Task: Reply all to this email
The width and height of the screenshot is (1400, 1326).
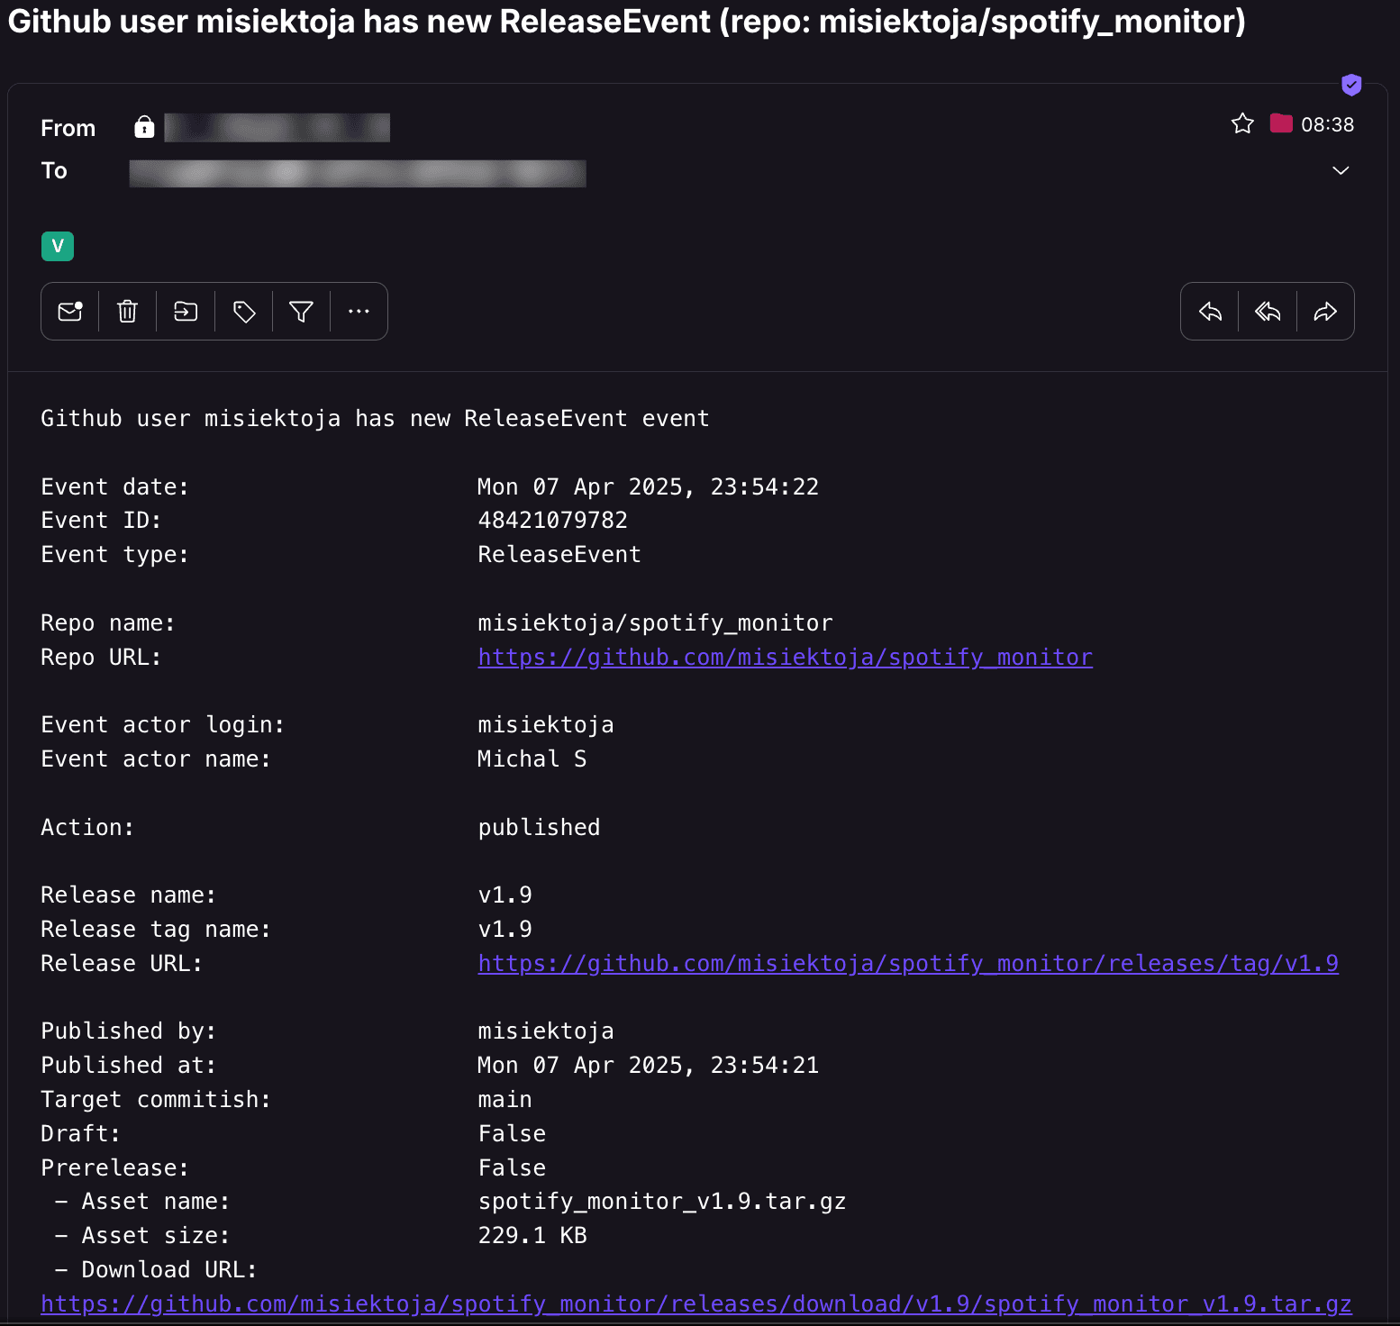Action: point(1267,311)
